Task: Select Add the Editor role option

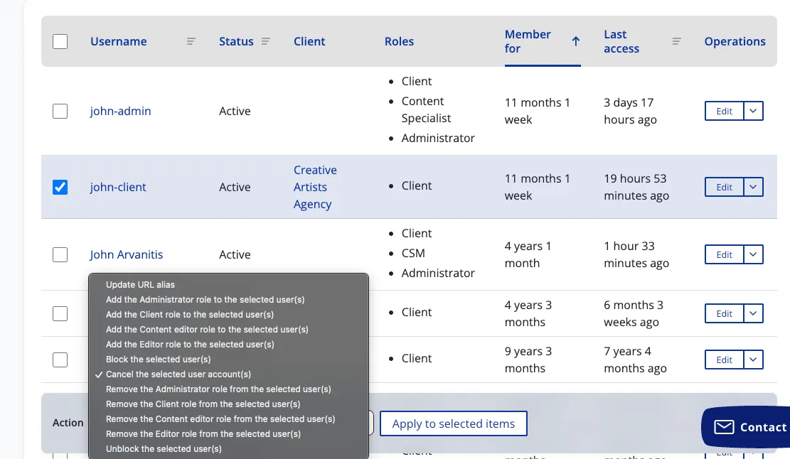Action: coord(228,344)
